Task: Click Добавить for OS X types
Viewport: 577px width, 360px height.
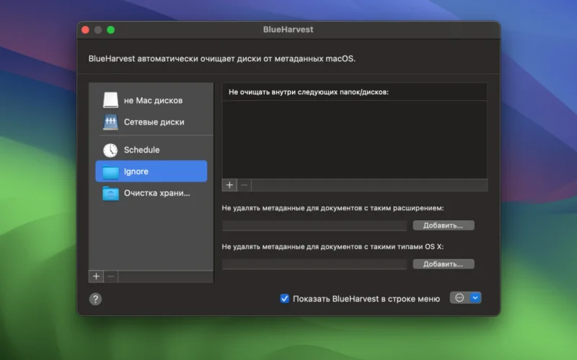Action: [444, 264]
